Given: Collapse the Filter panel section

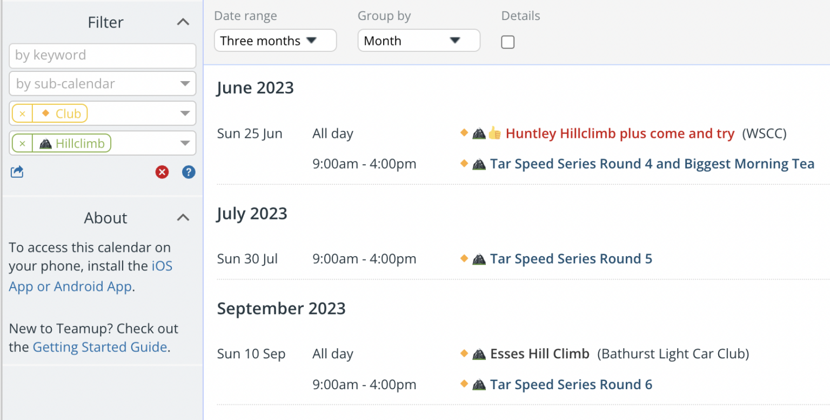Looking at the screenshot, I should pyautogui.click(x=183, y=22).
